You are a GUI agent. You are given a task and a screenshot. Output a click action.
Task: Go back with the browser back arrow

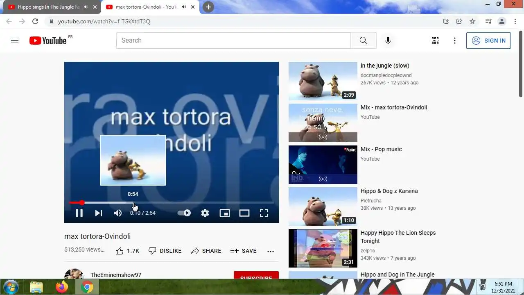[9, 21]
